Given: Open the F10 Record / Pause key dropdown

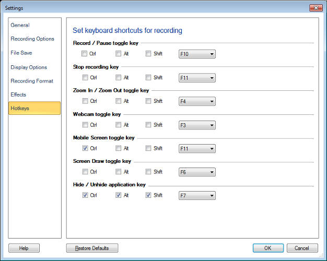Looking at the screenshot, I should click(197, 54).
